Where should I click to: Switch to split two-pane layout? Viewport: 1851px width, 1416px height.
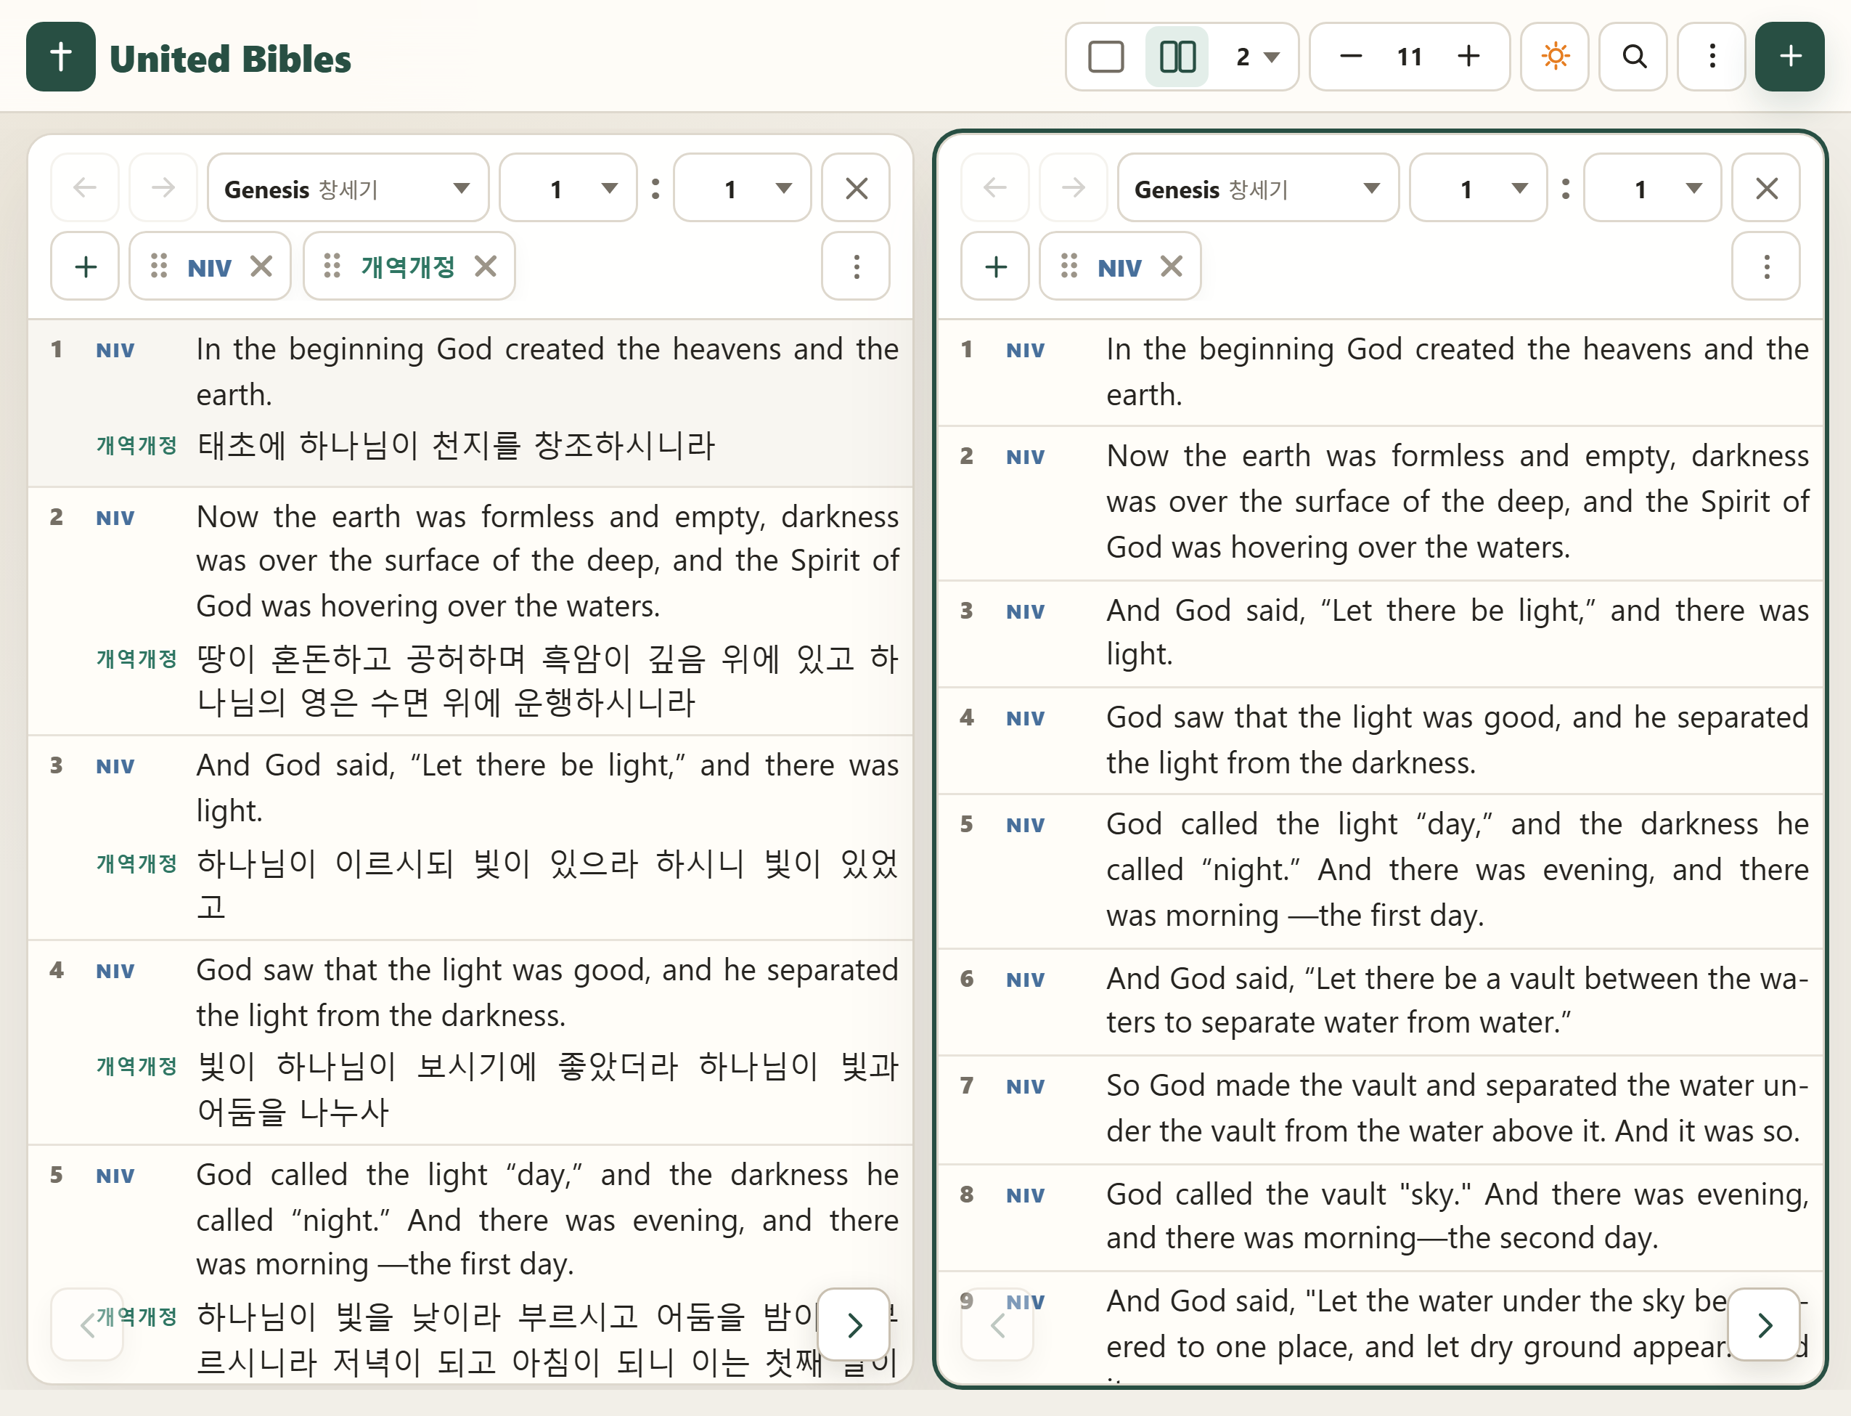click(x=1177, y=57)
